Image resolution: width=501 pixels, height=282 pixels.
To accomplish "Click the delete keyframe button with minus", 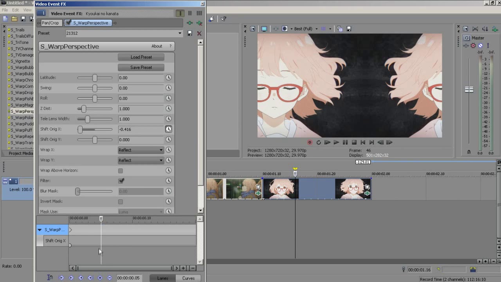I will (x=109, y=278).
